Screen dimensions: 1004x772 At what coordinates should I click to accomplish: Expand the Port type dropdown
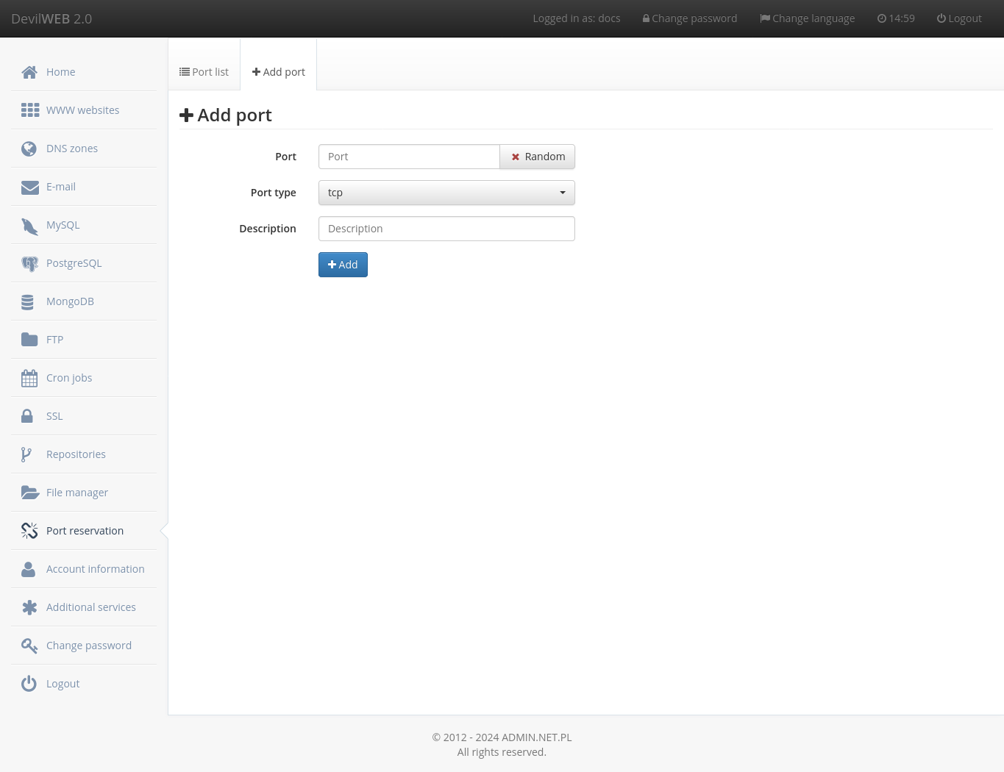(446, 193)
